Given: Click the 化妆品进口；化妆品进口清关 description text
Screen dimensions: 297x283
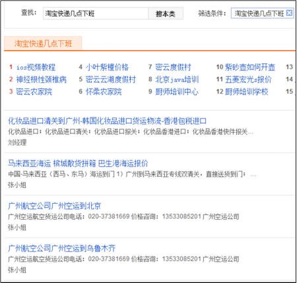Looking at the screenshot, I should click(x=131, y=132).
